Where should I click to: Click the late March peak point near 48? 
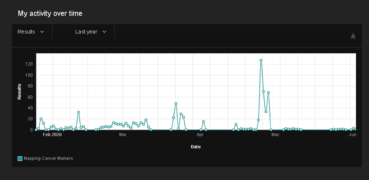(176, 104)
